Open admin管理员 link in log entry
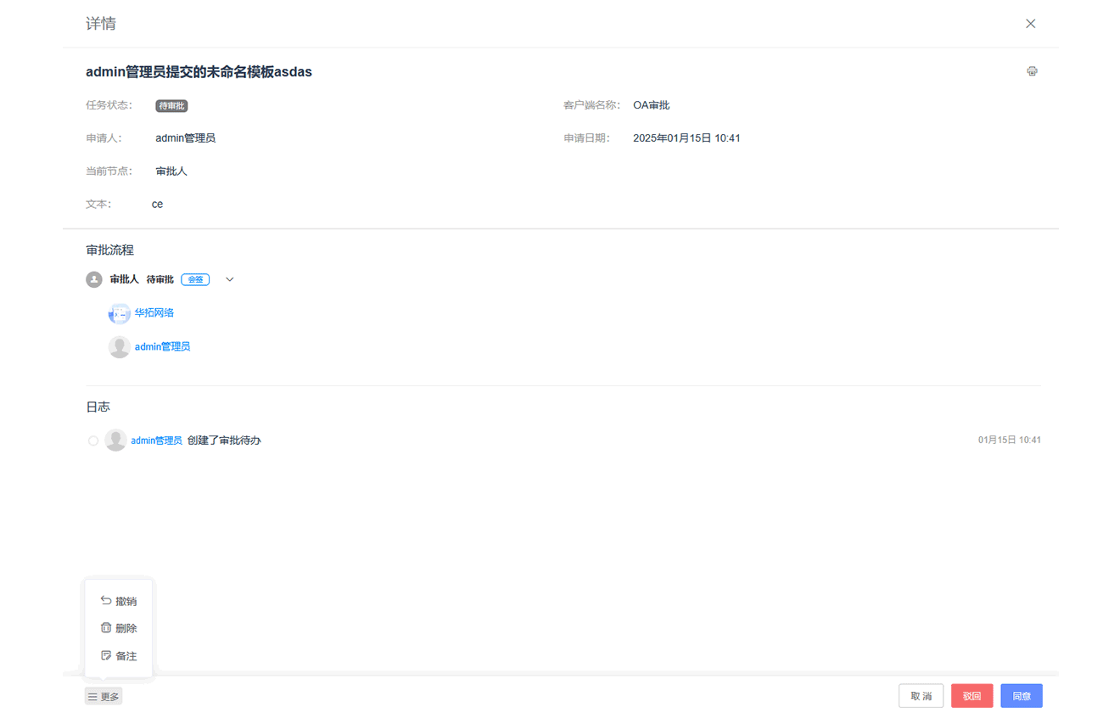 pyautogui.click(x=156, y=441)
